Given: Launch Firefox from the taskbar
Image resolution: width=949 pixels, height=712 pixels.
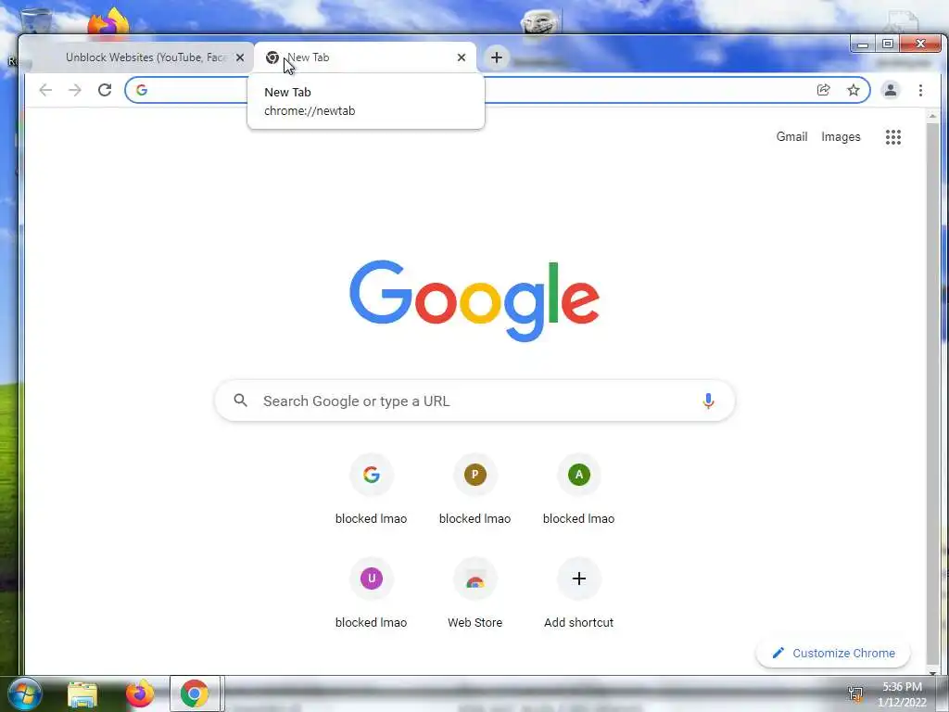Looking at the screenshot, I should tap(139, 693).
